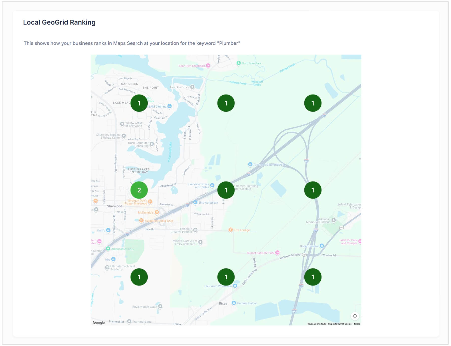Screen dimensions: 451x346
Task: Click the AUSTIN LAKES ON THE BAY label
Action: (139, 171)
